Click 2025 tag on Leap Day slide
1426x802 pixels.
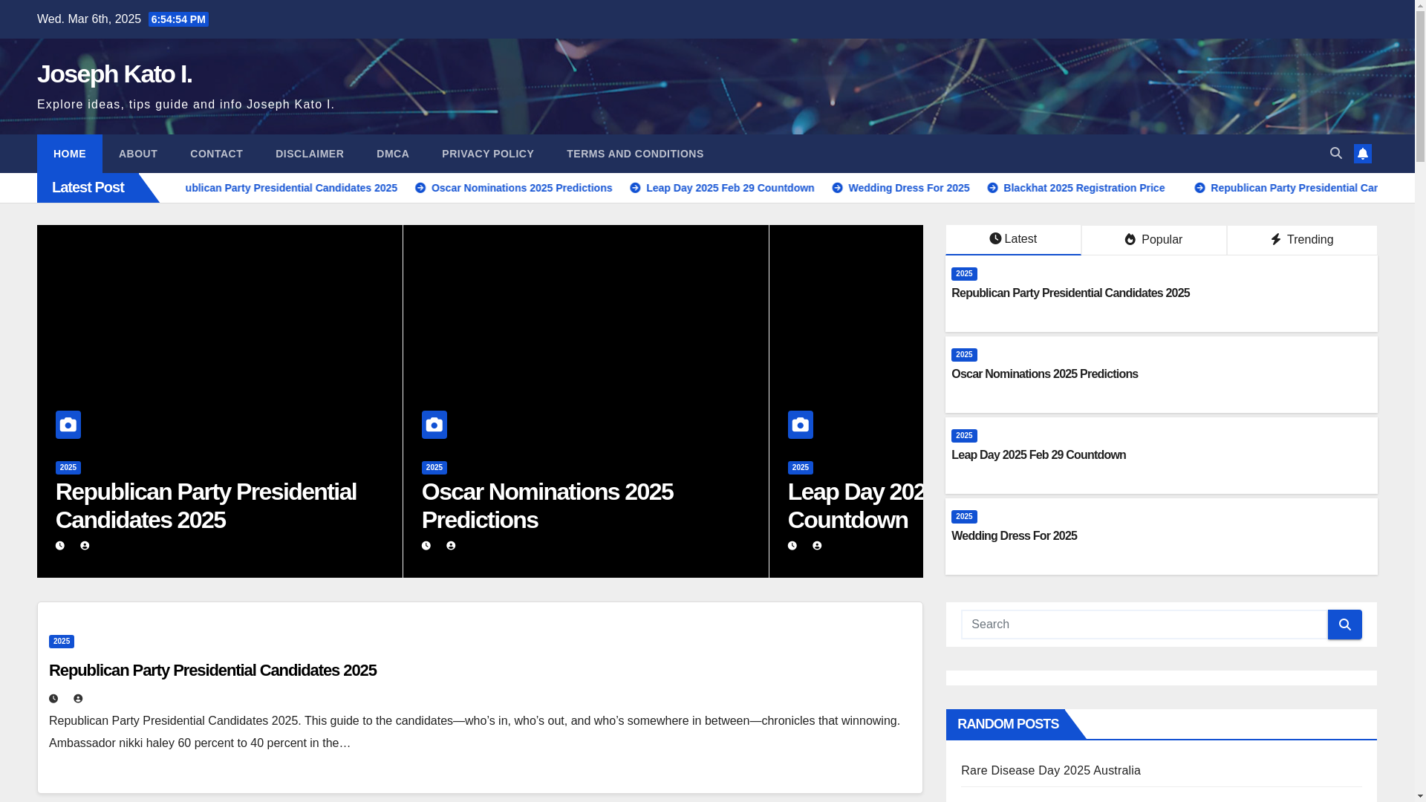coord(801,468)
